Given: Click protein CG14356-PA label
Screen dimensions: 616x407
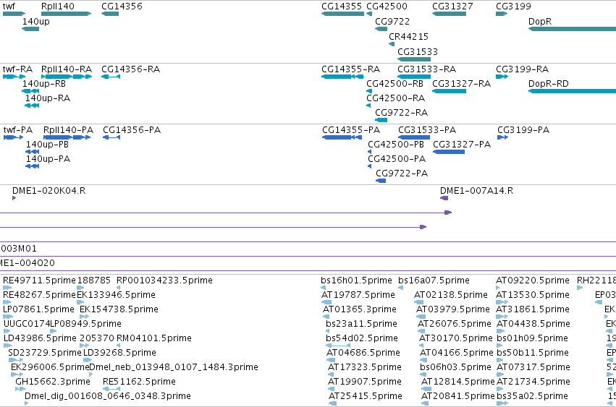Looking at the screenshot, I should click(x=132, y=130).
